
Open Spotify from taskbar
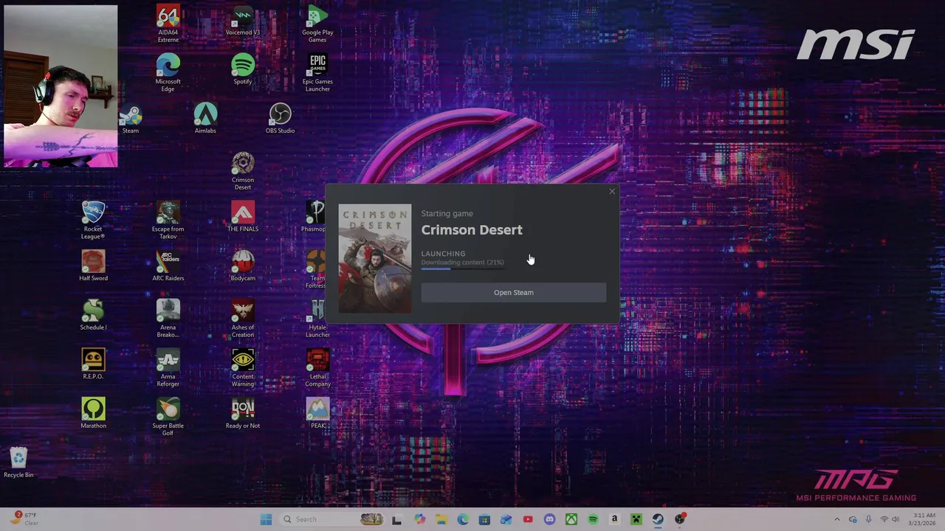coord(593,519)
